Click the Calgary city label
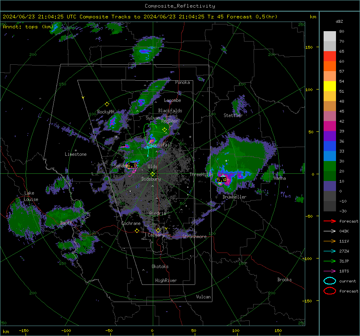Image resolution: width=360 pixels, height=336 pixels. tap(156, 235)
